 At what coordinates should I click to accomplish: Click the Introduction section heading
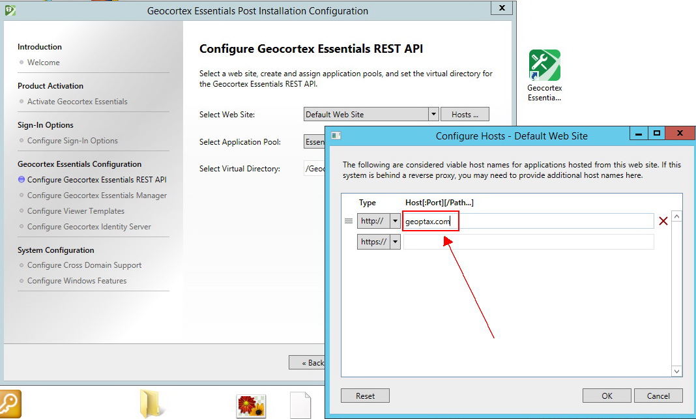tap(40, 47)
